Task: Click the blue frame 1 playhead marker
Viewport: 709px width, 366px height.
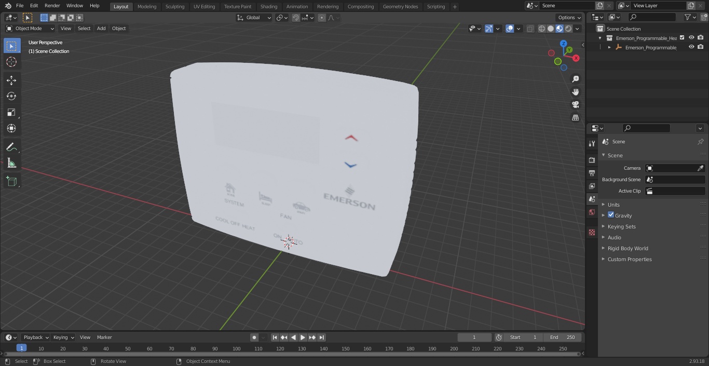Action: click(x=21, y=348)
